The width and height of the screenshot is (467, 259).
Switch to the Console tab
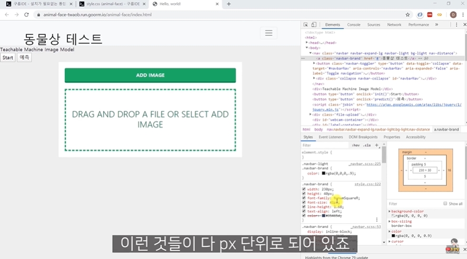click(x=354, y=25)
